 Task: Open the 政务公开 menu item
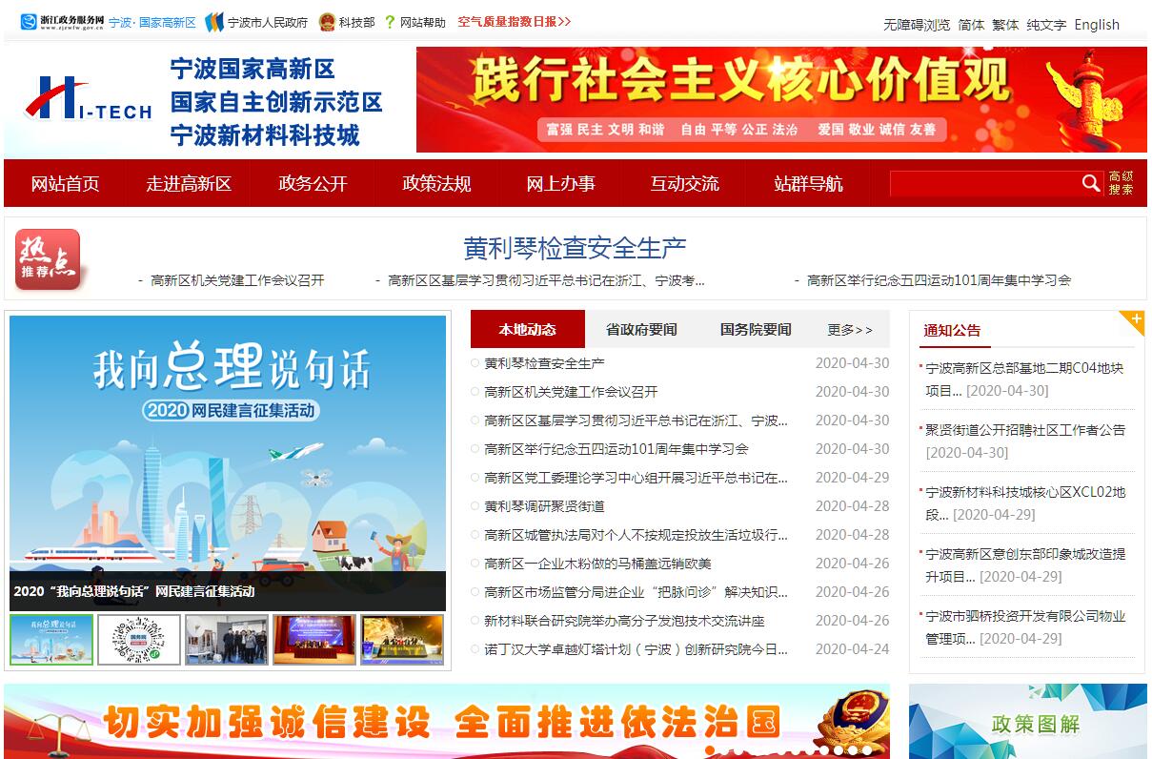tap(313, 184)
